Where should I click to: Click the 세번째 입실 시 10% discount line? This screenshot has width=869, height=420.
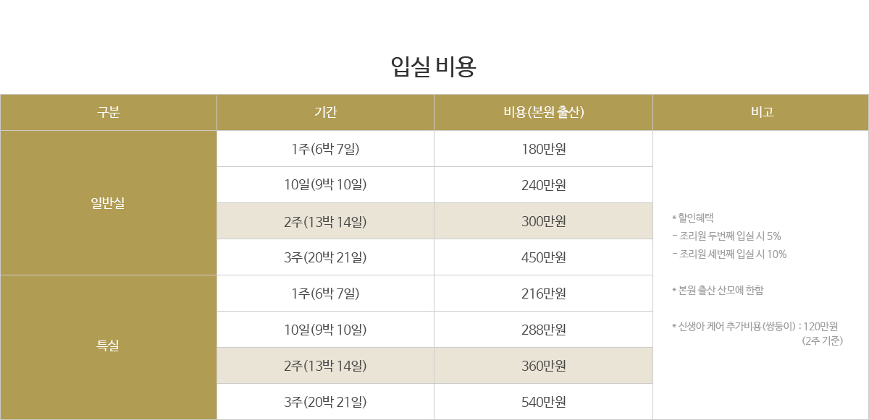tap(730, 254)
